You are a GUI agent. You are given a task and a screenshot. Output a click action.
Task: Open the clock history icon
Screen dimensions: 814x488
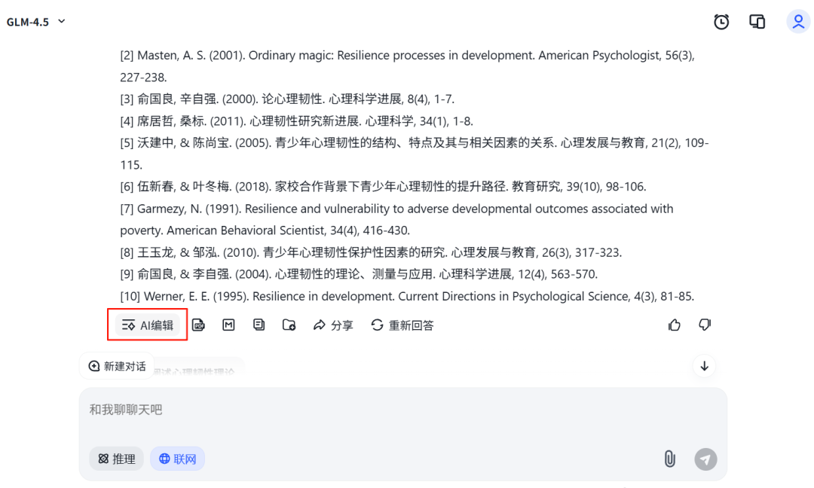[721, 22]
